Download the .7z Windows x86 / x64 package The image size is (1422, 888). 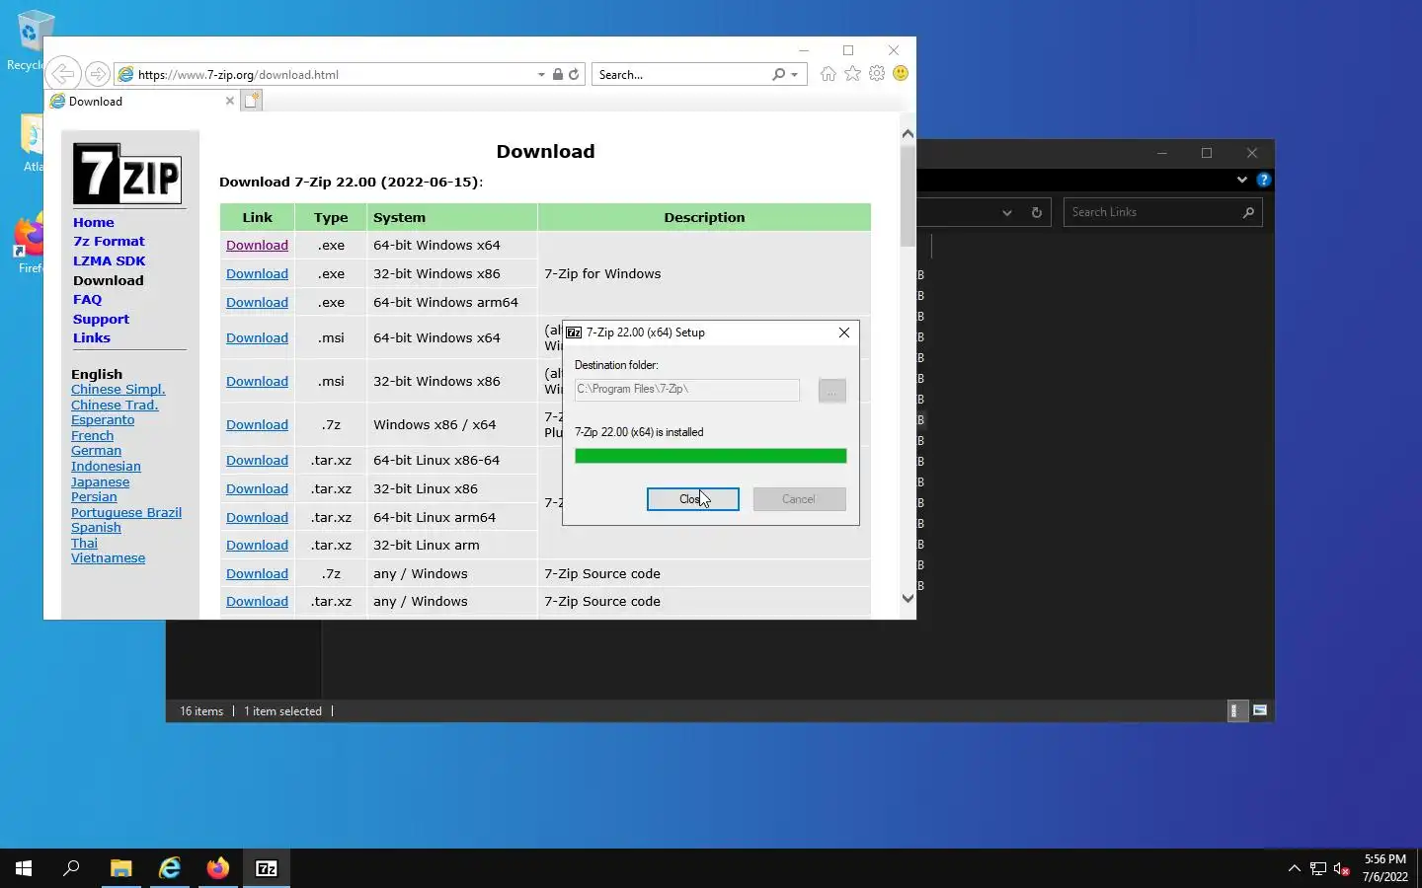[257, 424]
